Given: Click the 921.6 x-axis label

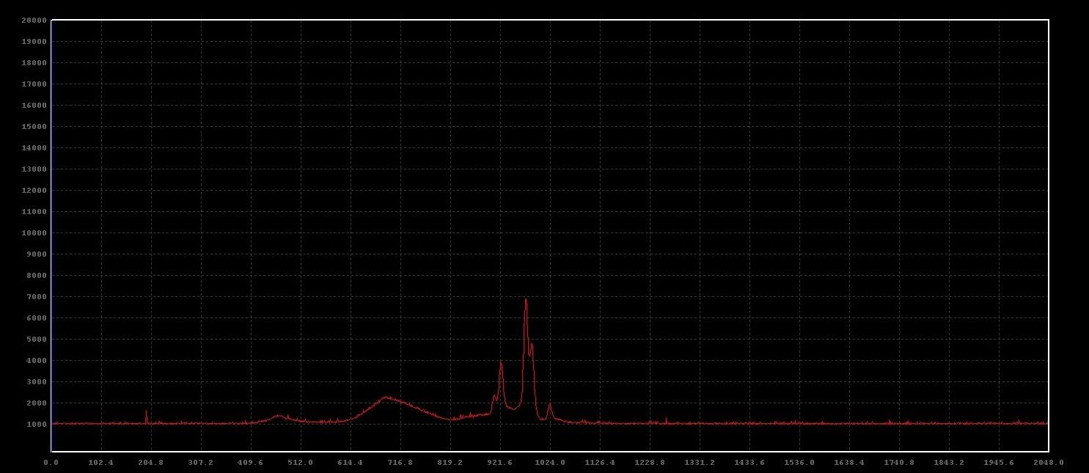Looking at the screenshot, I should click(500, 463).
